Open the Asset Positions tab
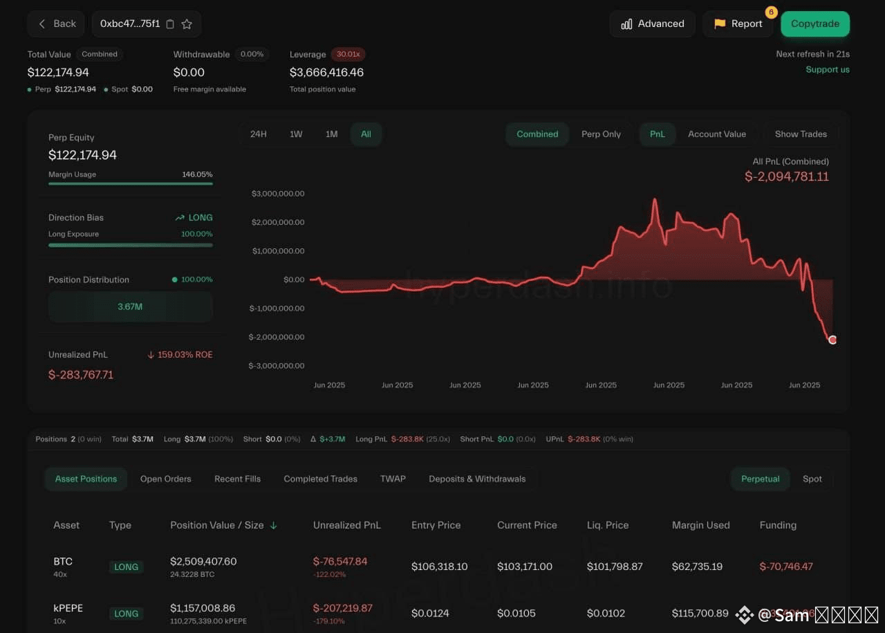885x633 pixels. 86,479
